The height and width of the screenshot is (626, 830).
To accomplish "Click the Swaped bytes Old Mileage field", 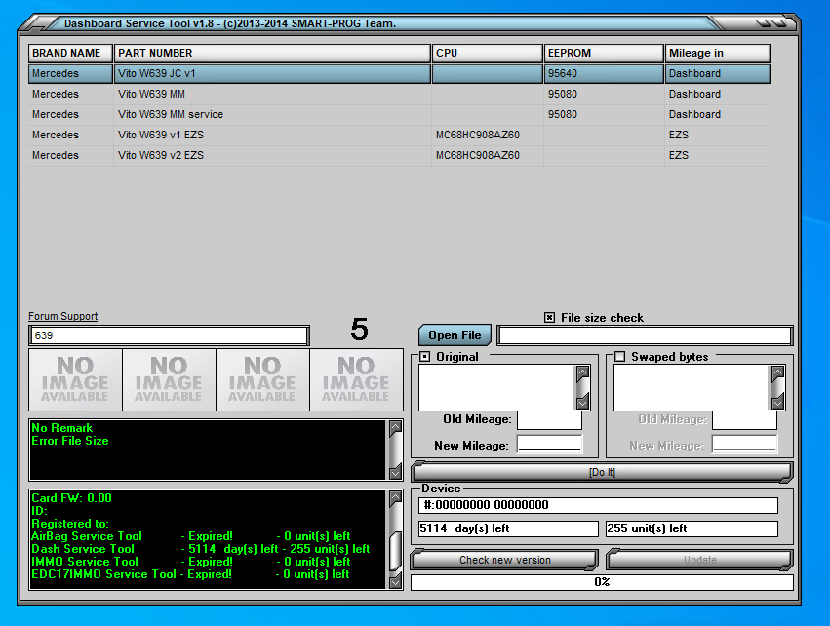I will 744,419.
